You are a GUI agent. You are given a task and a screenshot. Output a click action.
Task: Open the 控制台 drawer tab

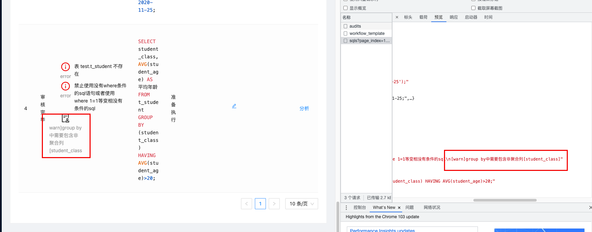(360, 207)
